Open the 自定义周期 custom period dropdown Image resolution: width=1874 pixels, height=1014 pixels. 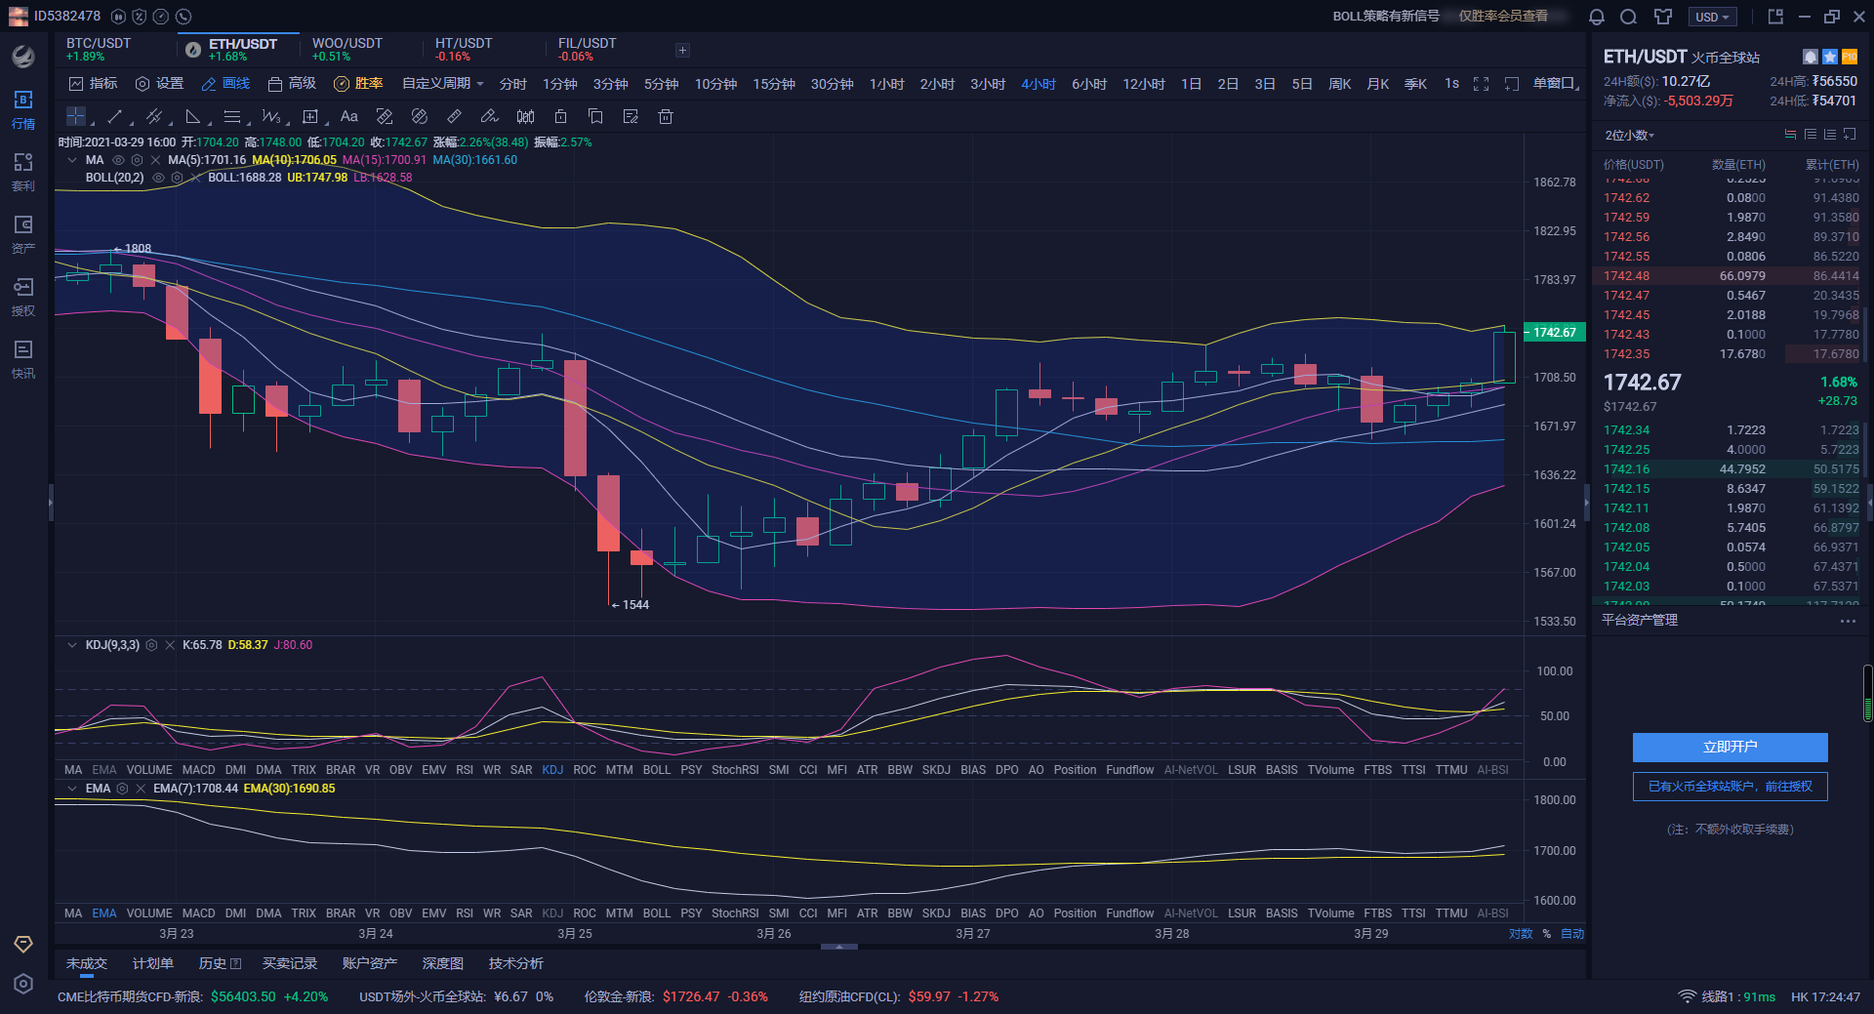tap(443, 84)
